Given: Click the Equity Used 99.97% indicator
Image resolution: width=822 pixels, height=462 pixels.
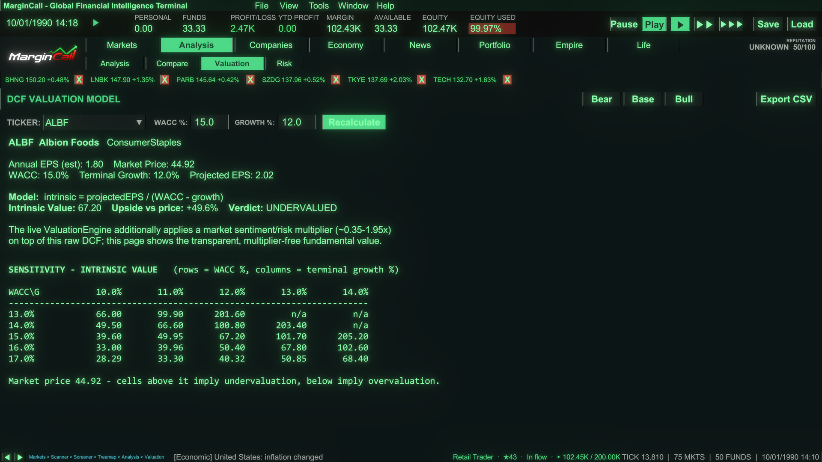Looking at the screenshot, I should click(492, 29).
